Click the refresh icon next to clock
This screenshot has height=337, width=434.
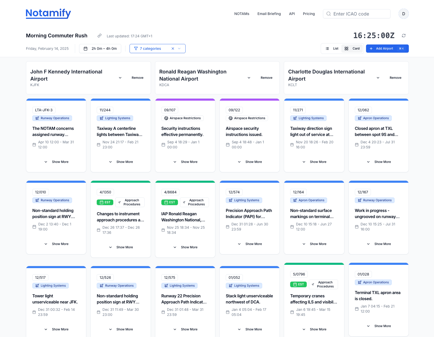[x=404, y=36]
